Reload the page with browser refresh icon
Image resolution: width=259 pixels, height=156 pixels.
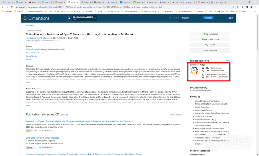coord(12,7)
